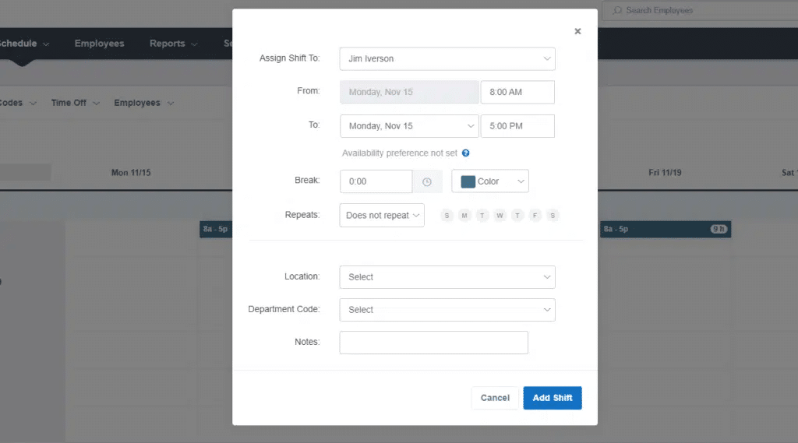The height and width of the screenshot is (443, 798).
Task: Toggle the Saturday repeat day circle
Action: [x=553, y=216]
